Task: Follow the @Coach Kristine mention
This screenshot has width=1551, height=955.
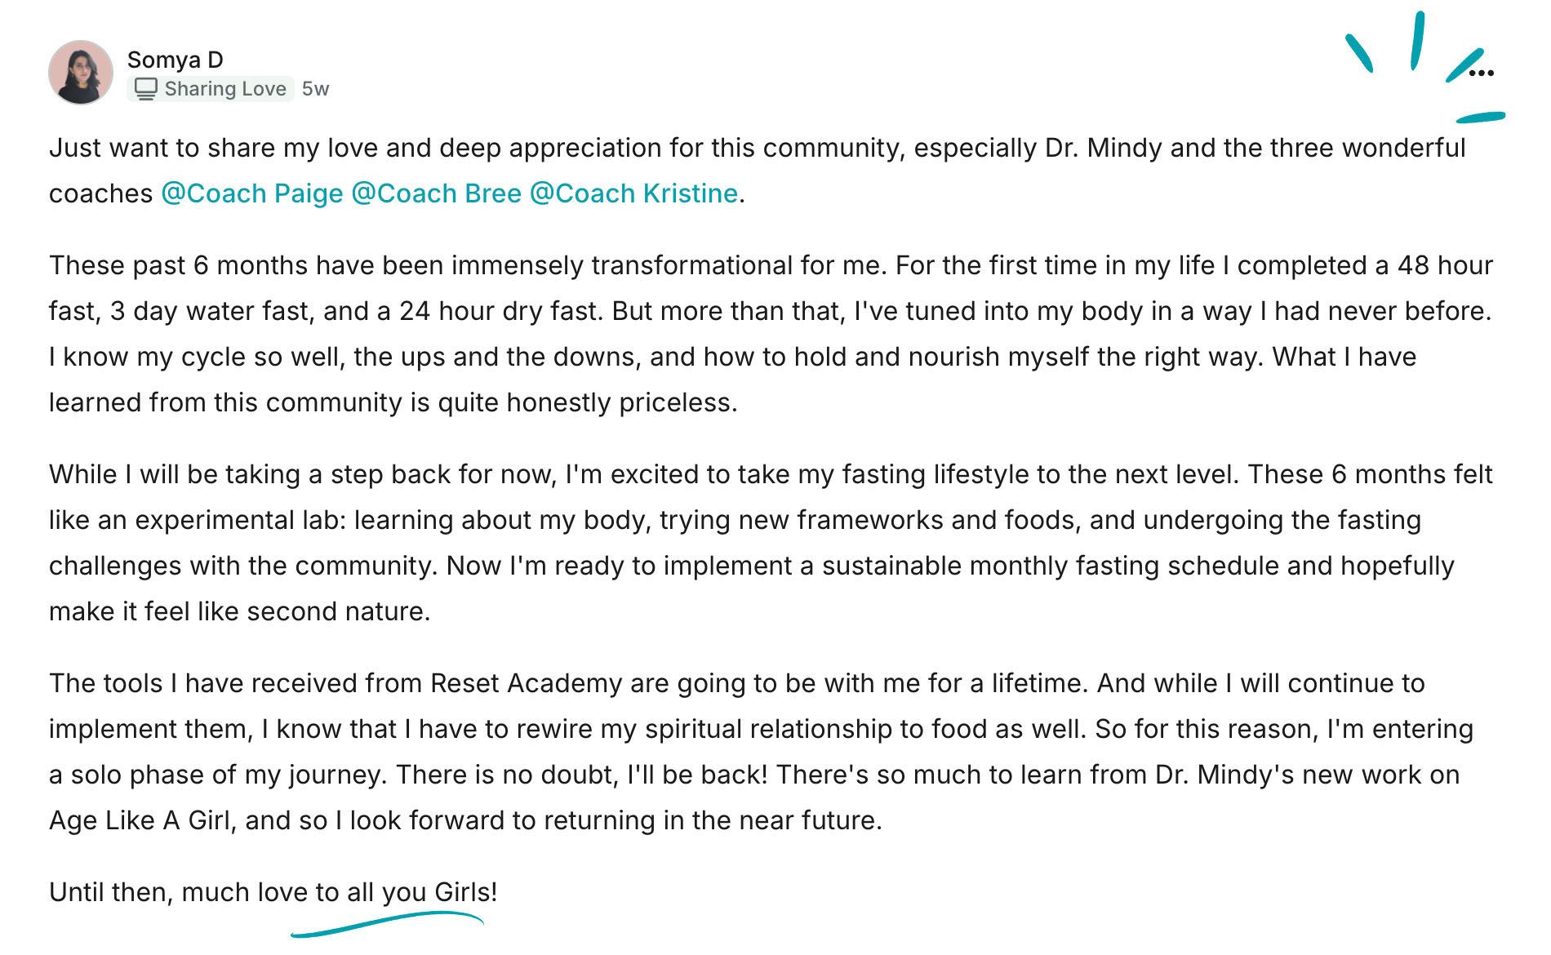Action: [x=633, y=193]
